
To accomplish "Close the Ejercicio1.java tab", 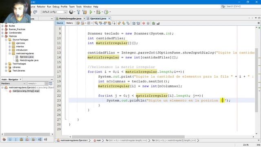I will [109, 18].
